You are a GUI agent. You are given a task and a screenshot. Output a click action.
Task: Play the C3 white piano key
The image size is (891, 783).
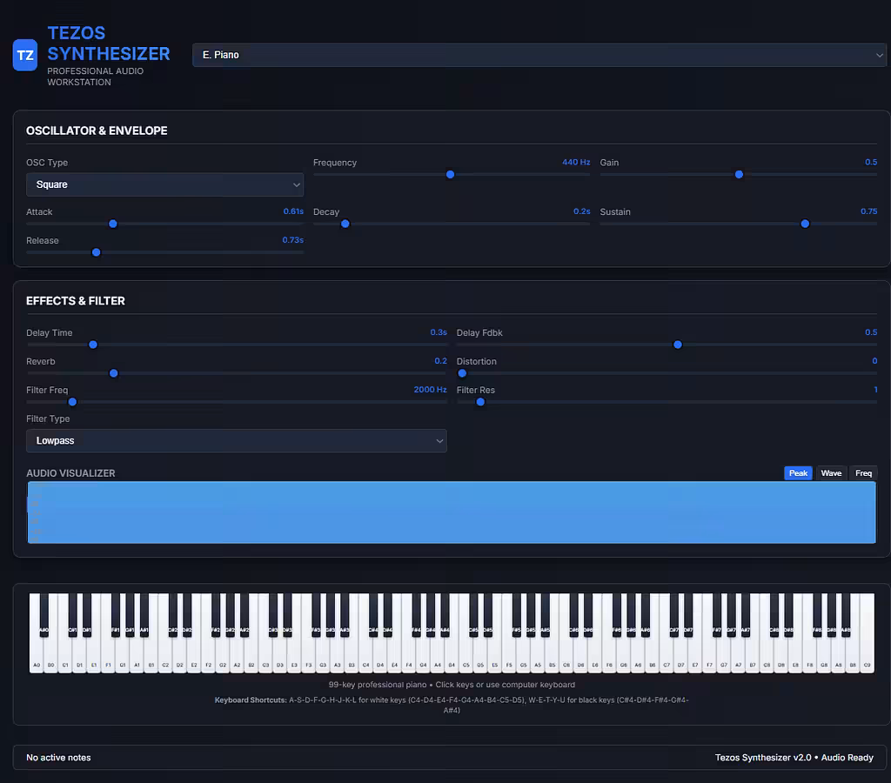[x=265, y=654]
